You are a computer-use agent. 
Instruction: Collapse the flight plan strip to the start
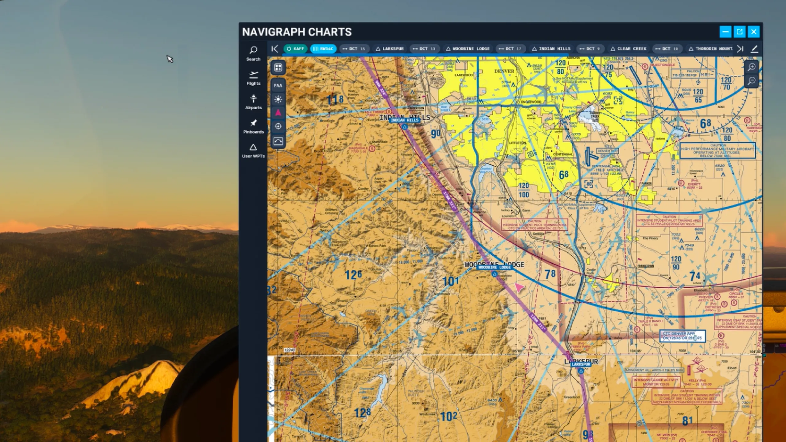click(275, 49)
